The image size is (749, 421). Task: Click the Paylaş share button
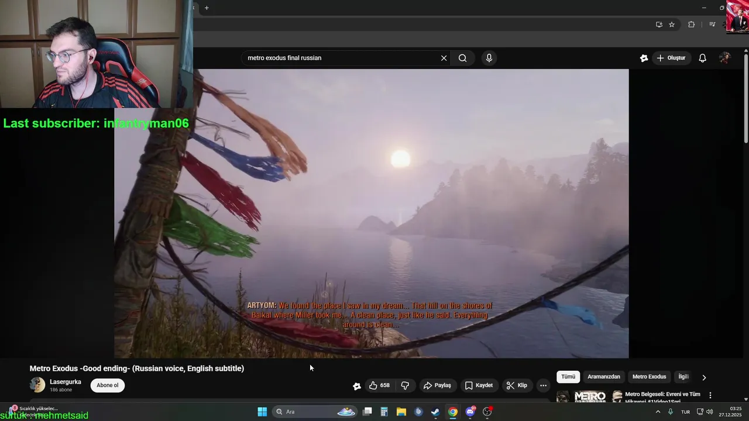438,385
